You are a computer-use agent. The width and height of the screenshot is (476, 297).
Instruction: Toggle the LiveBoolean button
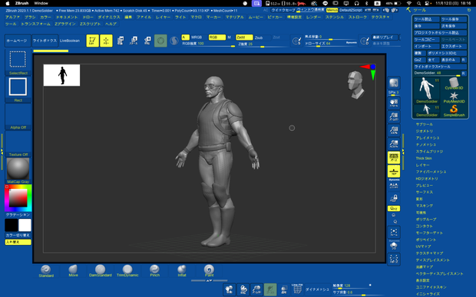pyautogui.click(x=70, y=41)
